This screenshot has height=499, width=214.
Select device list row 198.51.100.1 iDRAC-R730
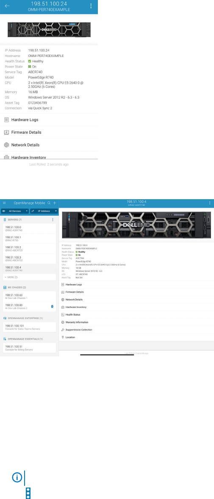click(x=30, y=238)
